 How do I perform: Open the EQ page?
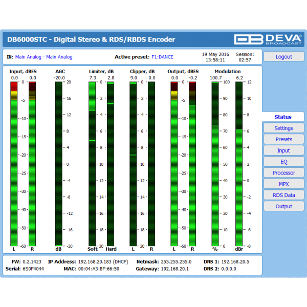283,162
